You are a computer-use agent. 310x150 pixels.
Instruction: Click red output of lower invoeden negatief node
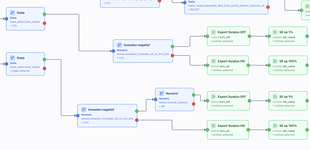[137, 120]
